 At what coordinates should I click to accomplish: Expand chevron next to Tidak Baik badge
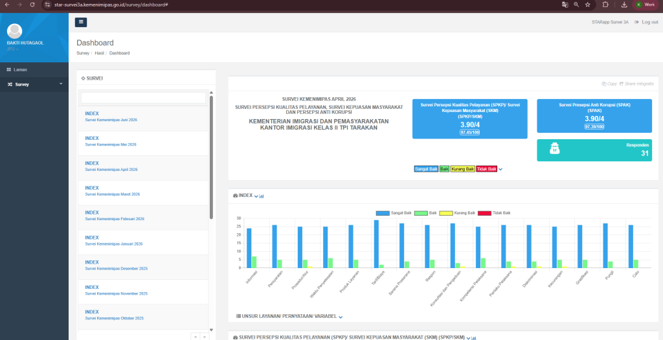coord(500,169)
